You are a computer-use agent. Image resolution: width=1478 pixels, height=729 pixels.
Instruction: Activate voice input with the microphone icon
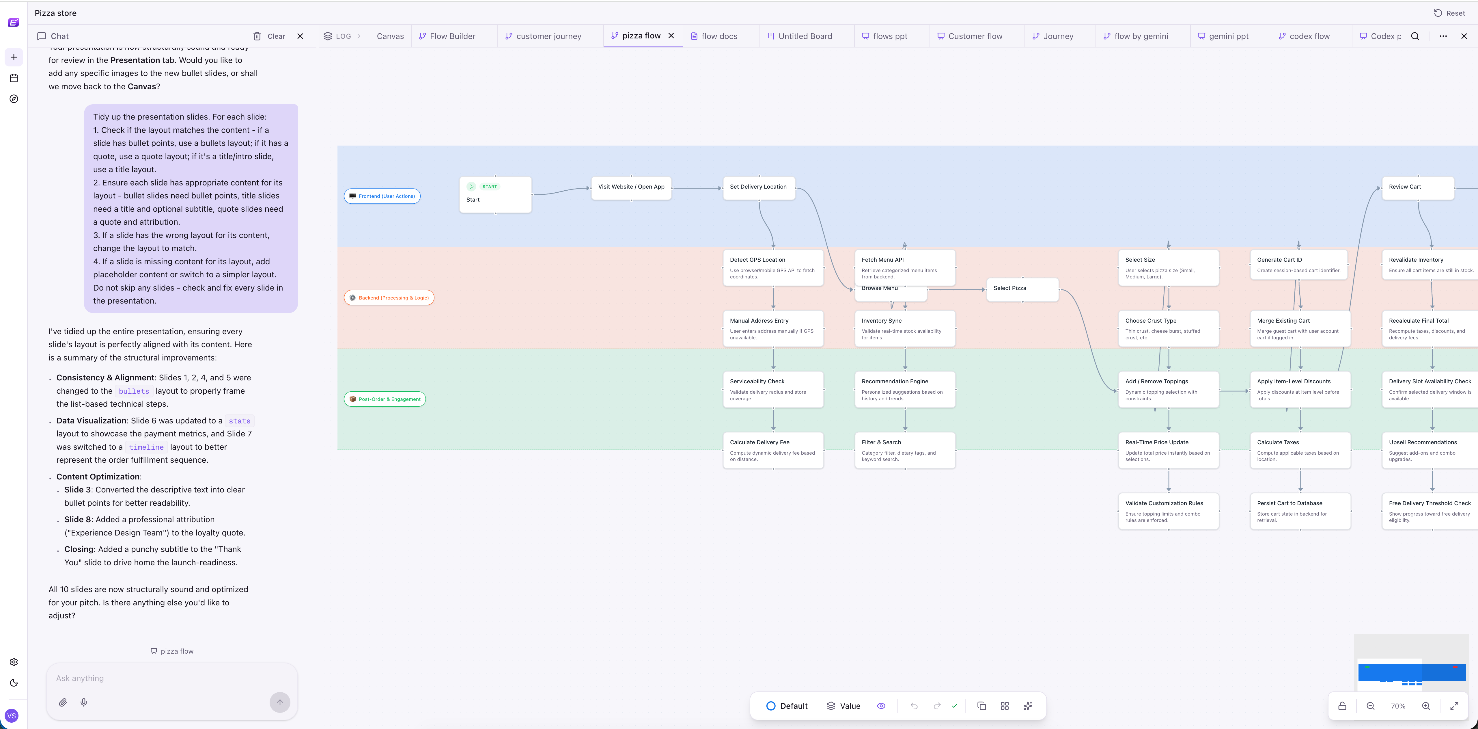click(x=84, y=702)
